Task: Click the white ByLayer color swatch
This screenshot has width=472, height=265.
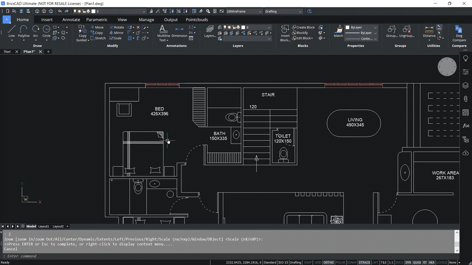Action: tap(347, 27)
